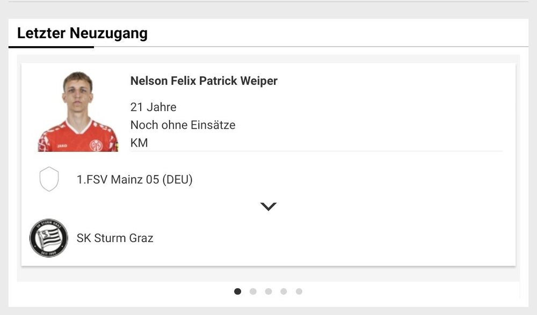
Task: Switch to the second carousel dot
Action: point(253,291)
